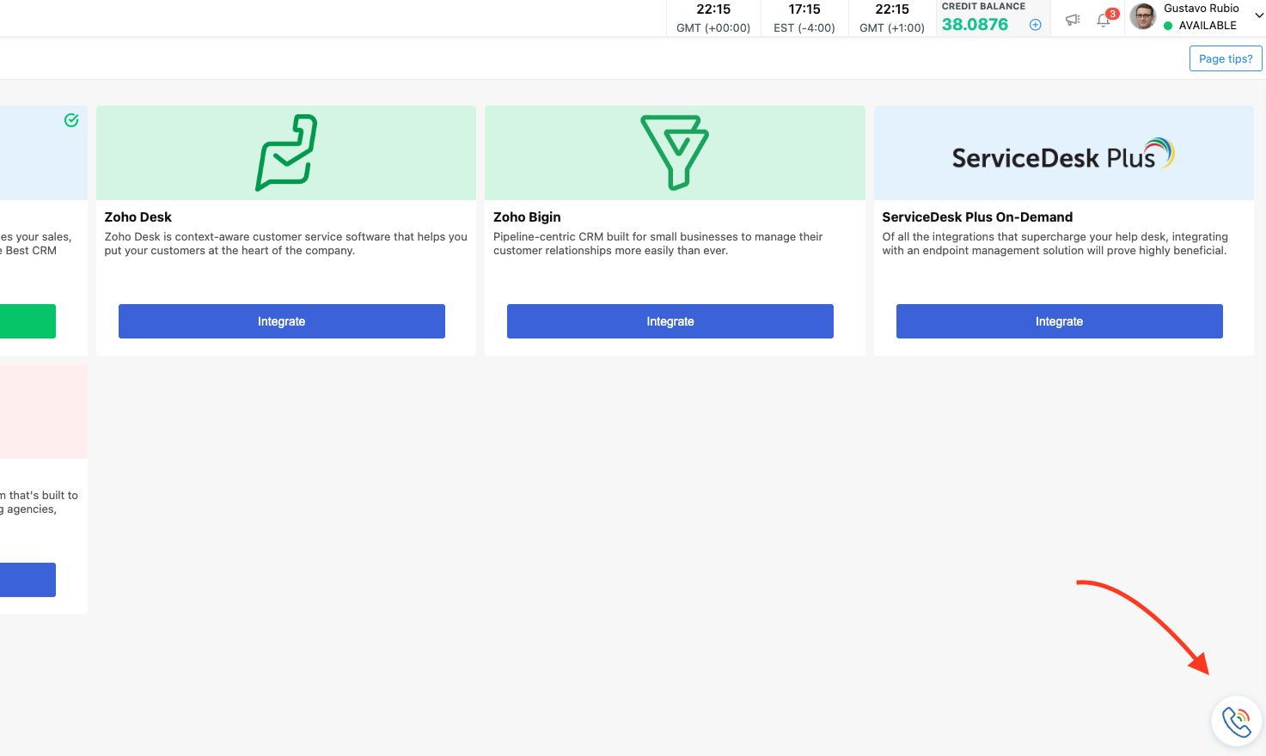Click the credit balance value 38.0876

click(975, 24)
